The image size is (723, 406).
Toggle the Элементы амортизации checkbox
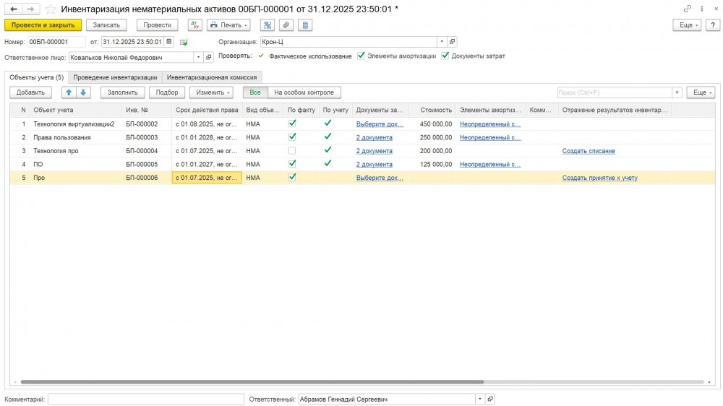361,56
